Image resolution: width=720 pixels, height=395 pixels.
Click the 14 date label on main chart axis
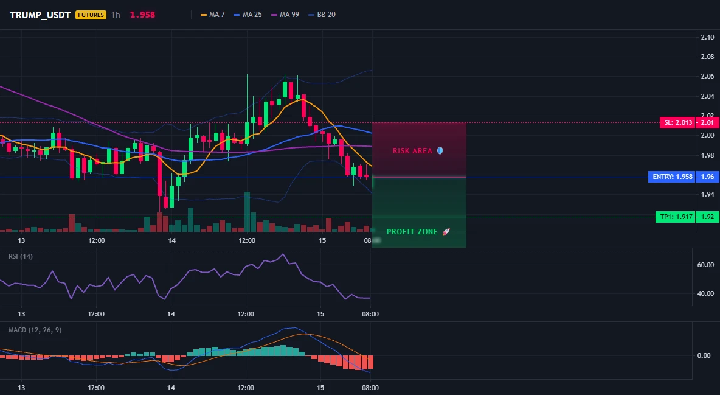[171, 240]
